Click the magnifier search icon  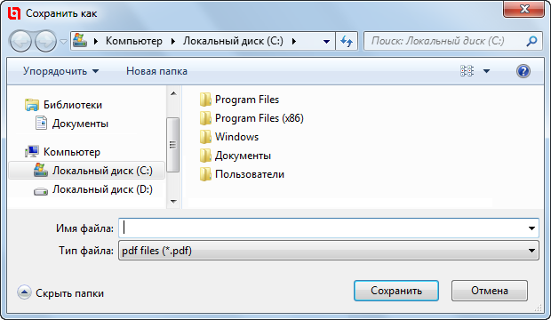[x=531, y=41]
